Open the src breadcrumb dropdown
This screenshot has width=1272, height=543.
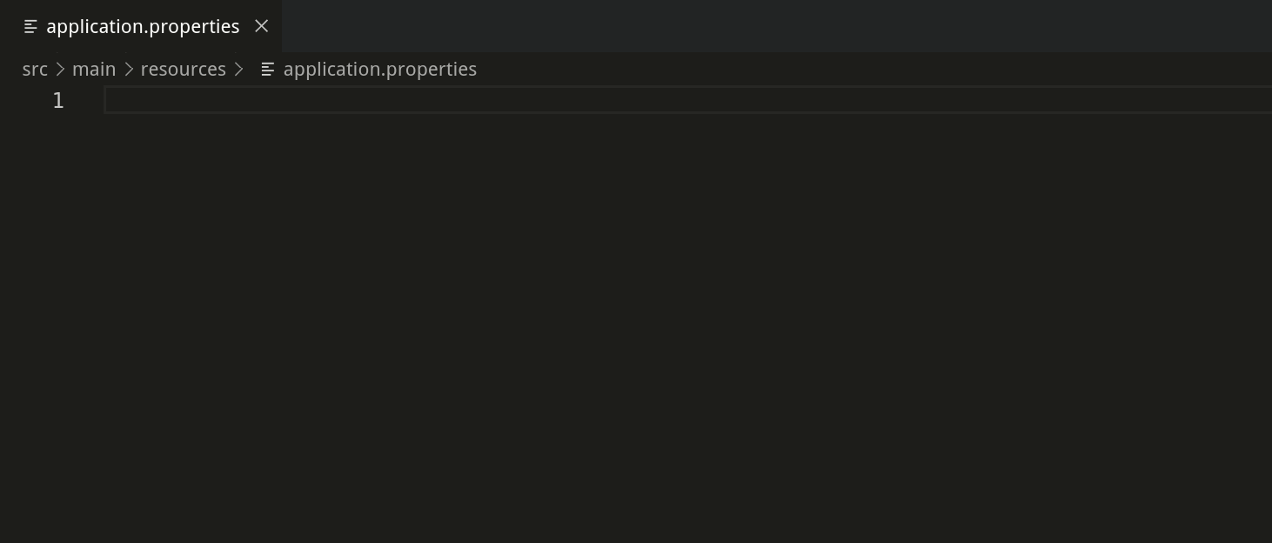pyautogui.click(x=35, y=69)
